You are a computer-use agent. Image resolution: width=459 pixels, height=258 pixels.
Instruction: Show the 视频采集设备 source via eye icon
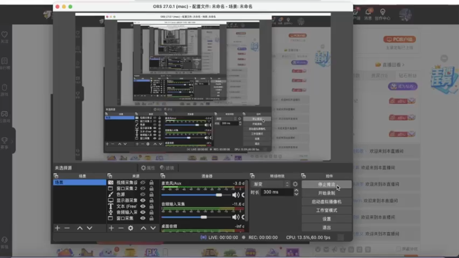[143, 182]
